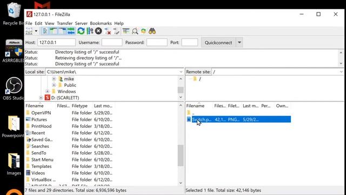The height and width of the screenshot is (195, 346).
Task: Sort local list by Last modified column
Action: point(103,106)
